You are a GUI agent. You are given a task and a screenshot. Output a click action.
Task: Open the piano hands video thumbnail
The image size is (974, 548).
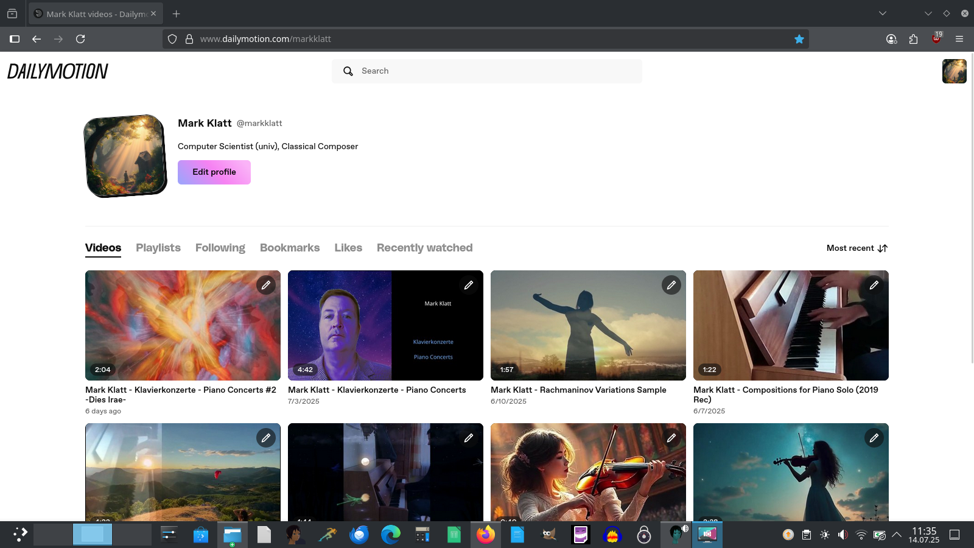pos(791,325)
